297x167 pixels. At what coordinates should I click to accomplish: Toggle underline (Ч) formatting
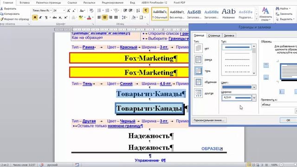click(x=46, y=18)
